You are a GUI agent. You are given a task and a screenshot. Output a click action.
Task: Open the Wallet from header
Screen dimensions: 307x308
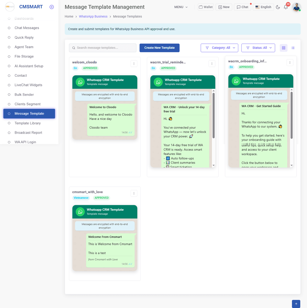205,7
